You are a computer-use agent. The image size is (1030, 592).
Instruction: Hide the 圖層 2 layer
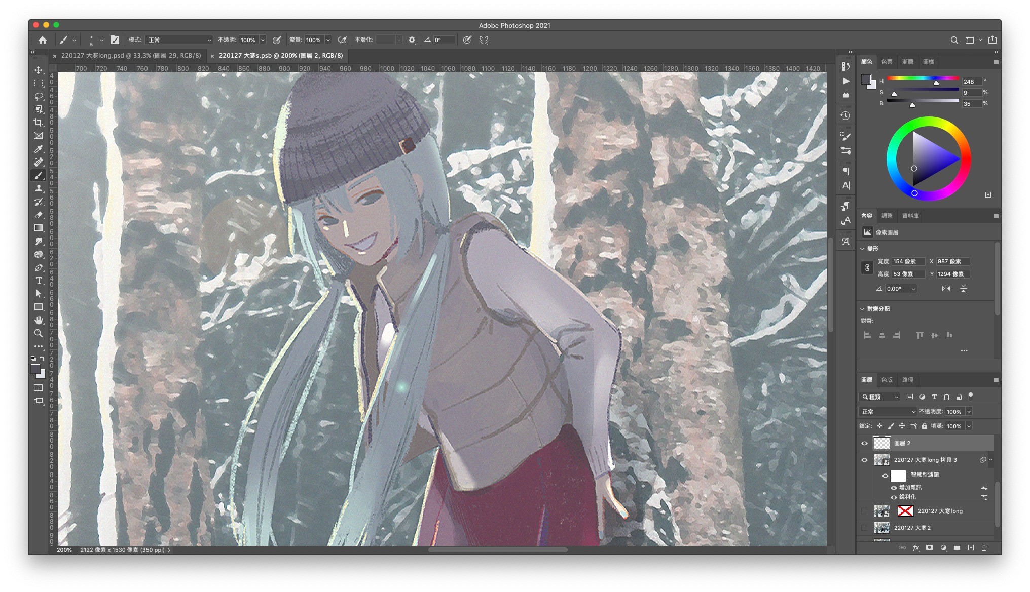pyautogui.click(x=865, y=443)
